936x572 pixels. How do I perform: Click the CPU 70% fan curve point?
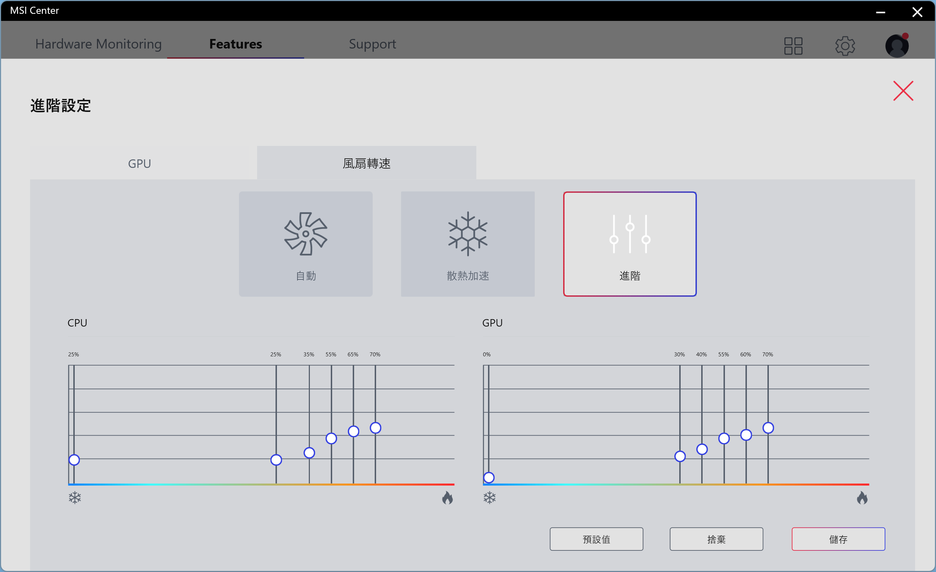(375, 427)
